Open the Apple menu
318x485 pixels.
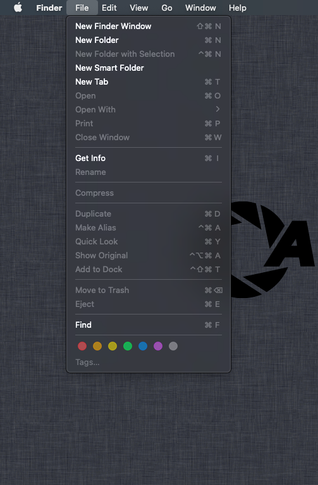(18, 8)
